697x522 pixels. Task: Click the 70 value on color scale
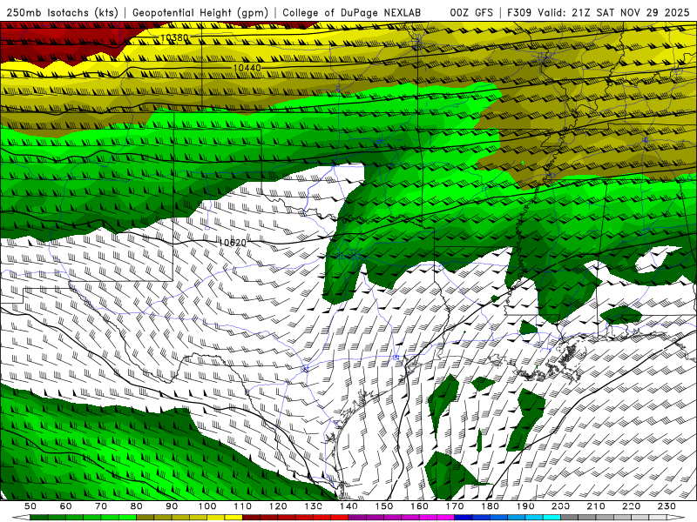(101, 506)
